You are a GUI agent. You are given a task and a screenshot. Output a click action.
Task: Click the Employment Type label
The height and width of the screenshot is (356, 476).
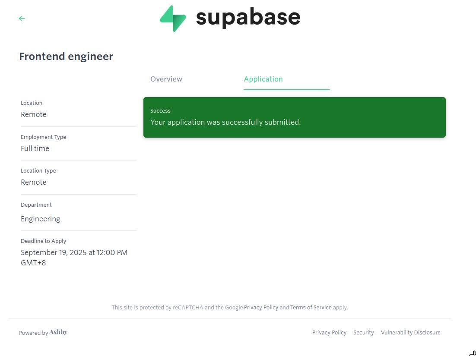tap(44, 137)
